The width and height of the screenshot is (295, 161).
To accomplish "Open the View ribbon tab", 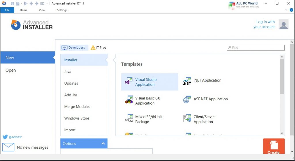I will [x=42, y=10].
